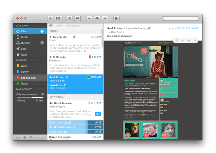
Task: Open the Trash mailbox
Action: click(30, 55)
